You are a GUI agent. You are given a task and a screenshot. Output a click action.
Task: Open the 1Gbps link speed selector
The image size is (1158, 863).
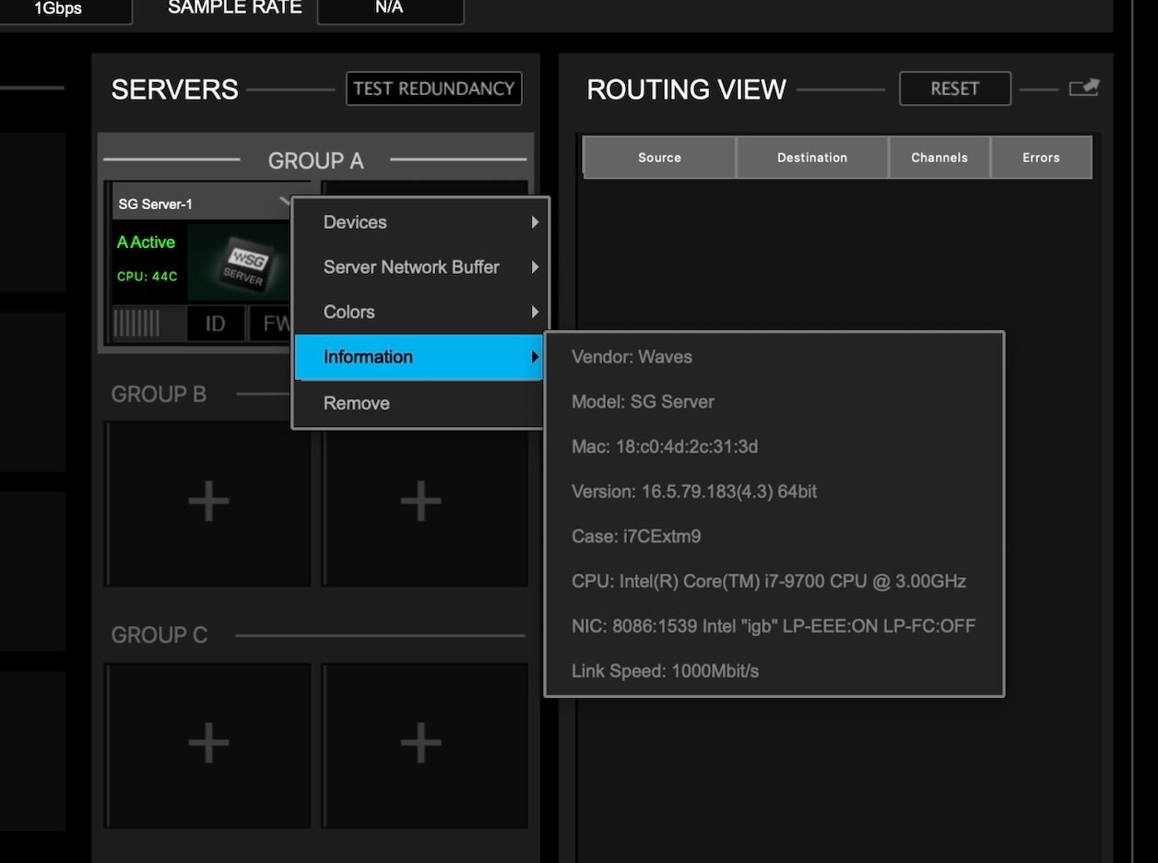[58, 9]
